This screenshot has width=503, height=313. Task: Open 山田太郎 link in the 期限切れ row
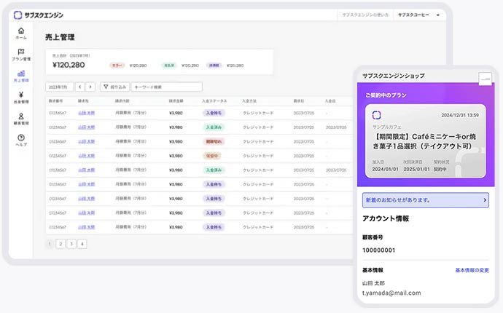tap(87, 142)
